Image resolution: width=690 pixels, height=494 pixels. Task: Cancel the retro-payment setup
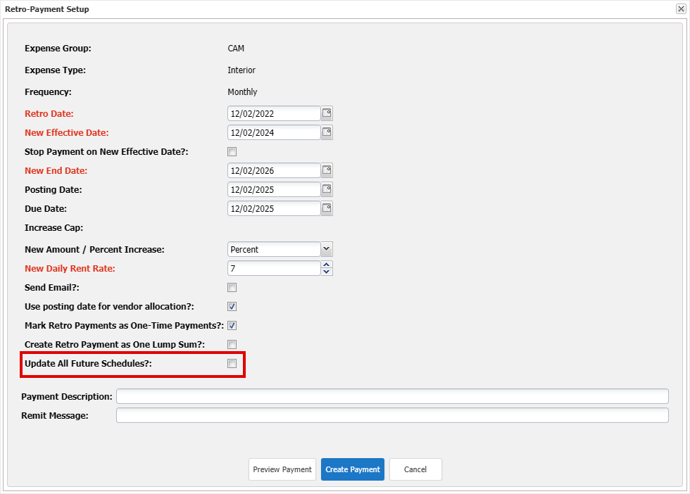(415, 469)
